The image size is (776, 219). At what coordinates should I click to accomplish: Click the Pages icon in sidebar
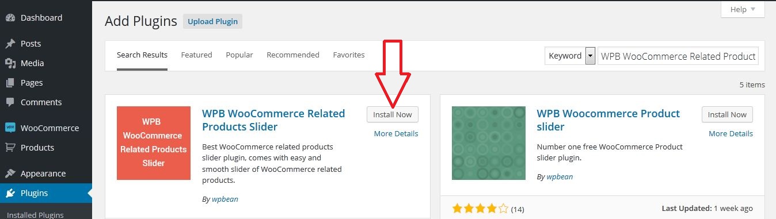coord(10,83)
